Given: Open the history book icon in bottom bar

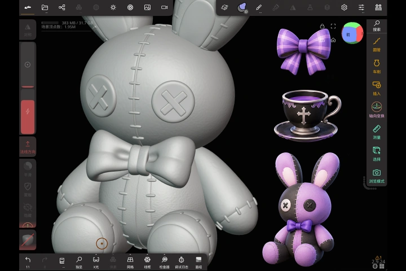Looking at the screenshot, I should pyautogui.click(x=62, y=262).
